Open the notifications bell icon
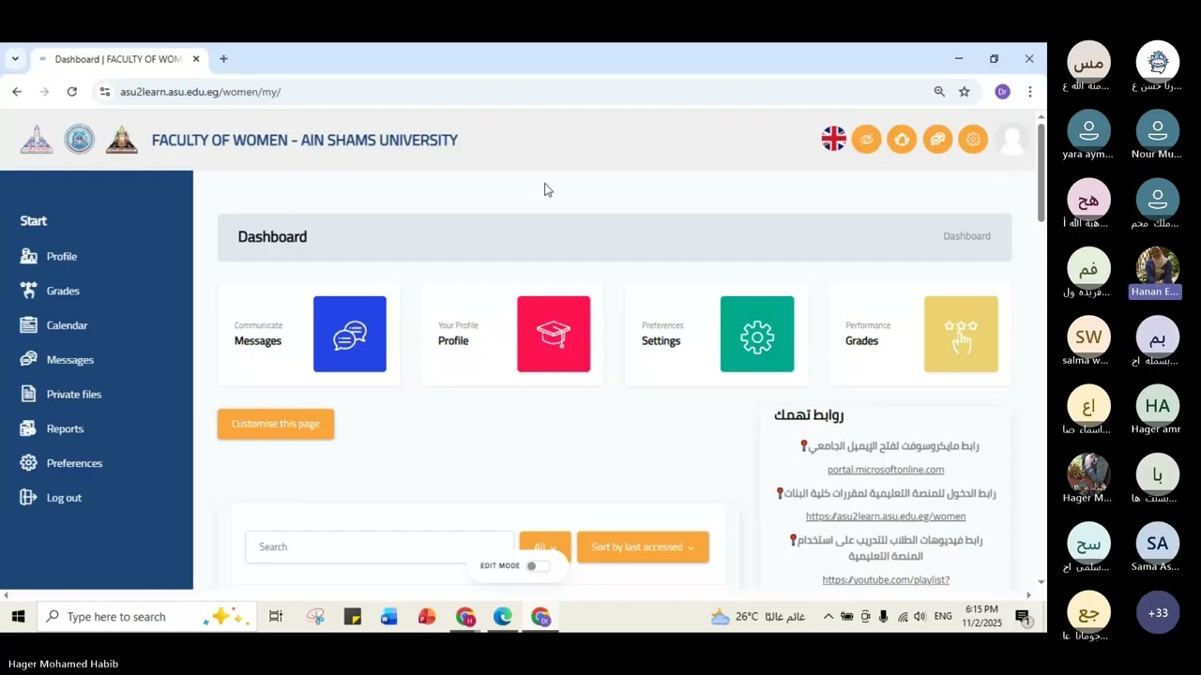 (x=902, y=140)
